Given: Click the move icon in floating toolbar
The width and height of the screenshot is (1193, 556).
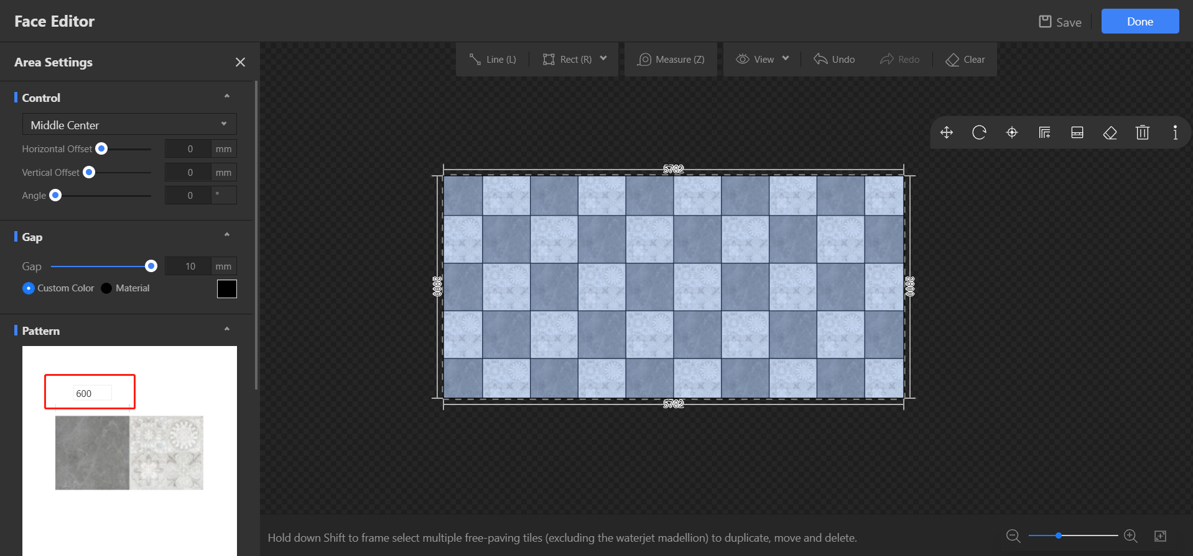Looking at the screenshot, I should [947, 132].
